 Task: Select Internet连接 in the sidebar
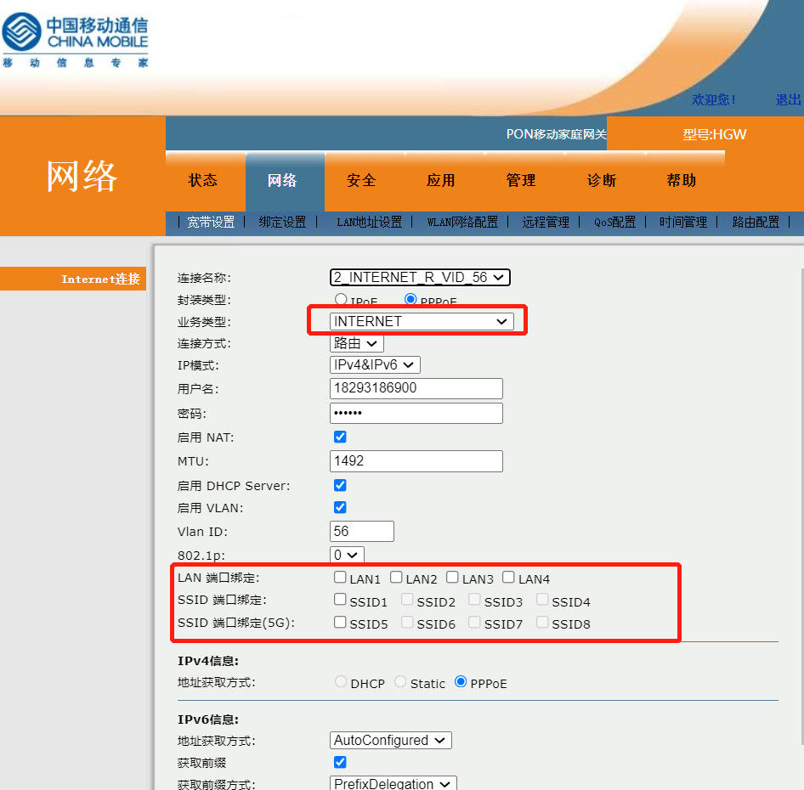73,279
